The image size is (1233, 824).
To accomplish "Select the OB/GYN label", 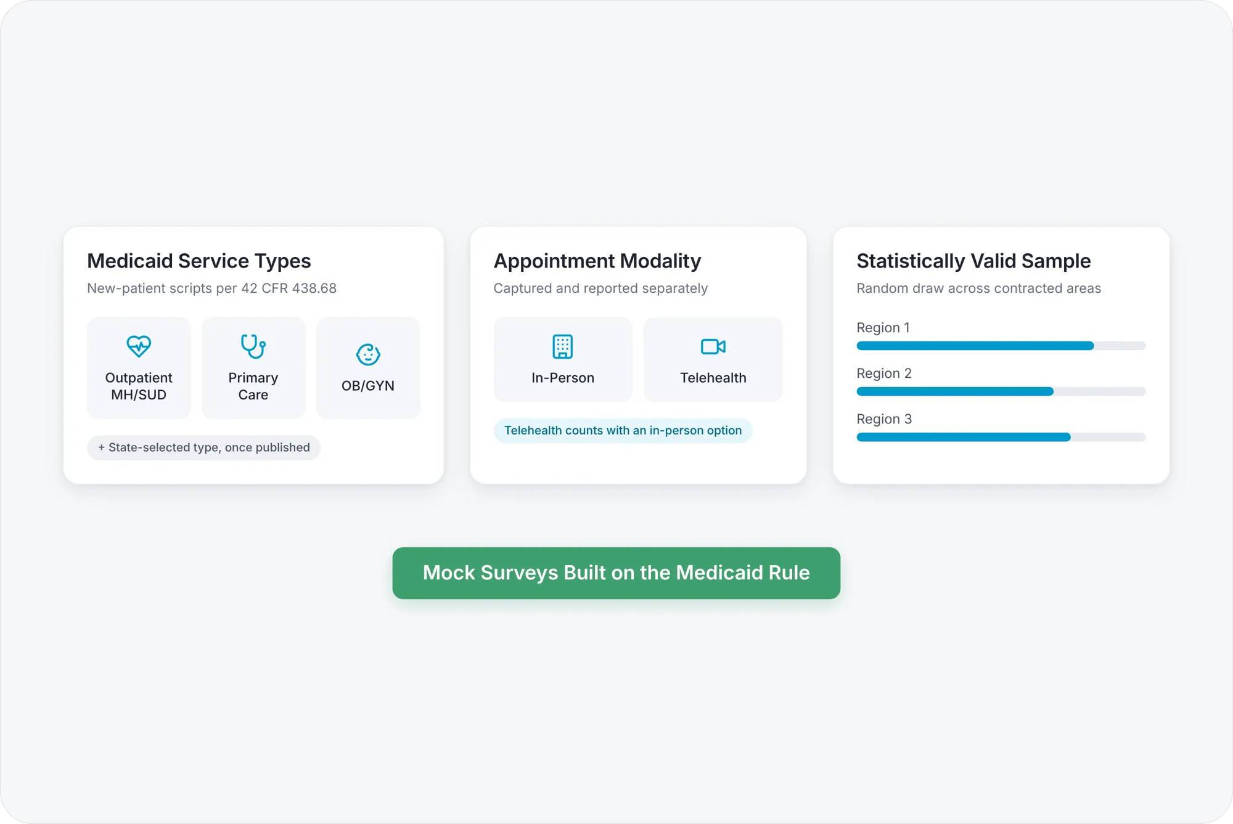I will (368, 386).
